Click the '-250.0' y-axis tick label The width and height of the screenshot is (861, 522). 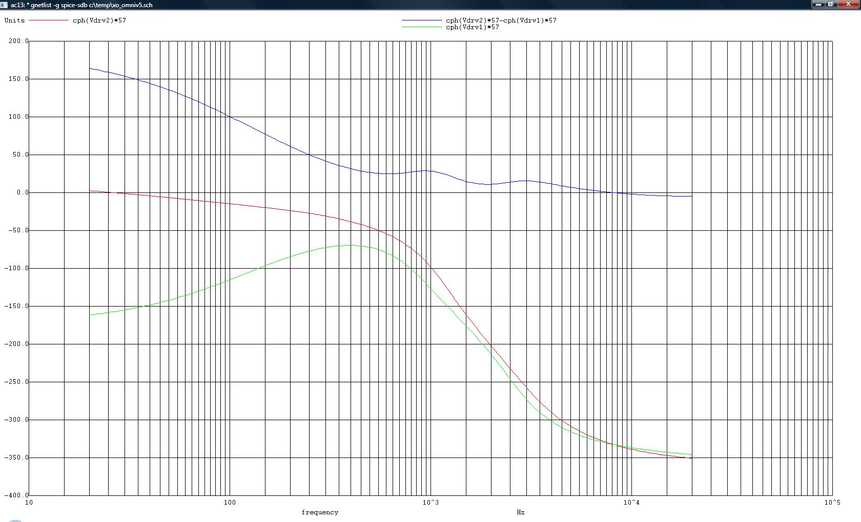click(x=17, y=382)
